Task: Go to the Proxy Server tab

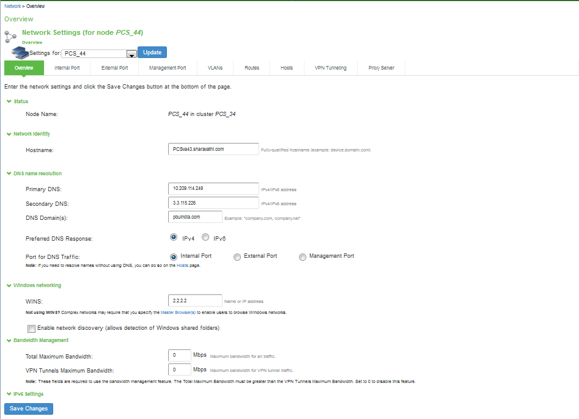Action: (x=381, y=68)
